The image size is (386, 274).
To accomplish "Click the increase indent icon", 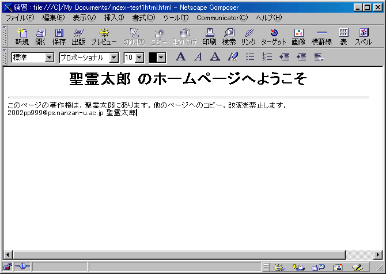I will [x=301, y=57].
